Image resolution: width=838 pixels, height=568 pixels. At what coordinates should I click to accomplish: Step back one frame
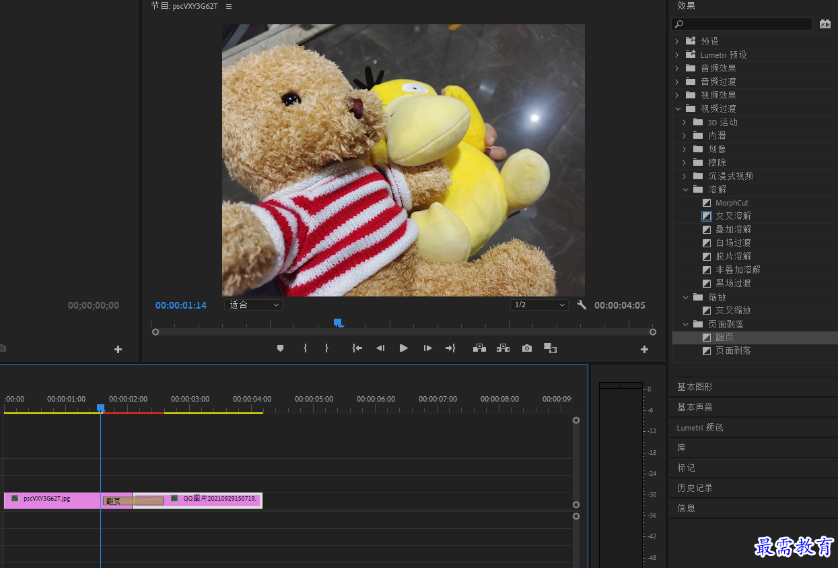coord(380,348)
